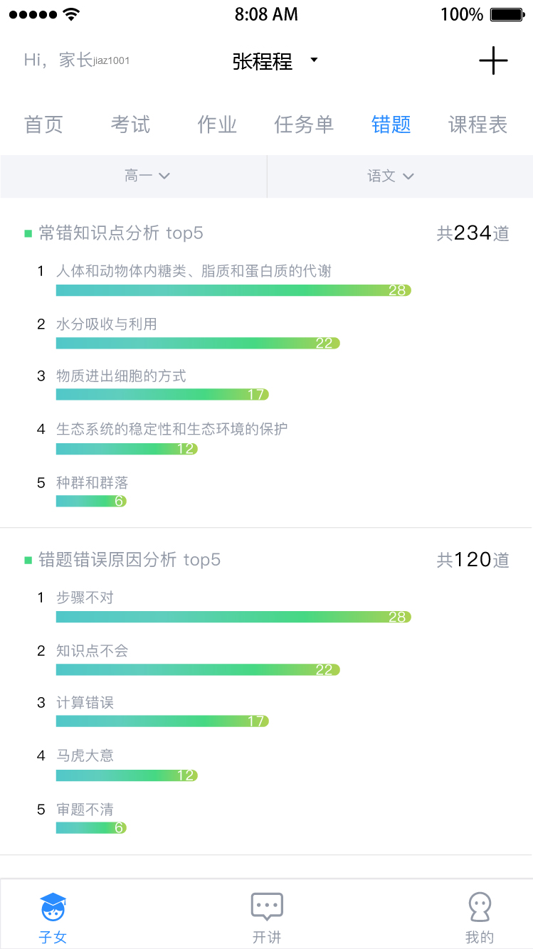Switch to the 考试 tab
The height and width of the screenshot is (949, 533).
point(131,125)
